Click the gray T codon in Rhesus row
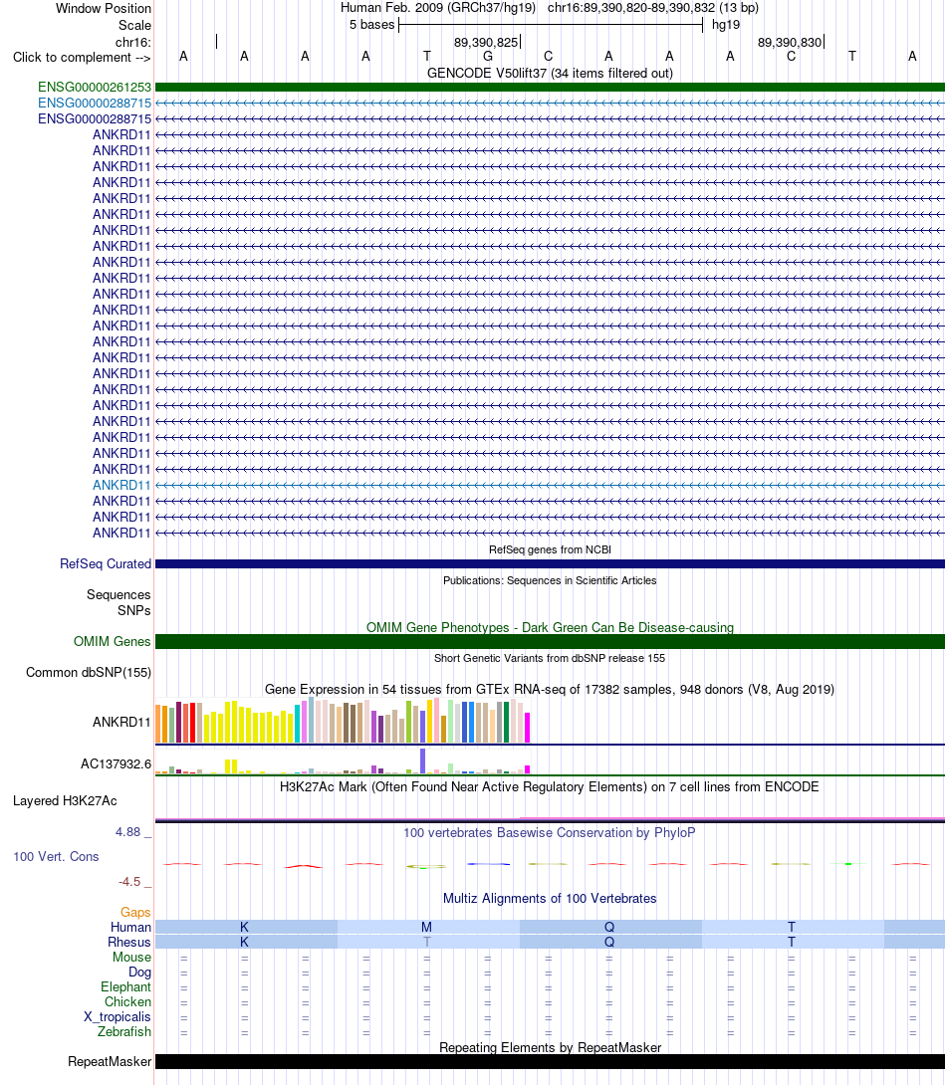Viewport: 946px width, 1085px height. point(427,942)
